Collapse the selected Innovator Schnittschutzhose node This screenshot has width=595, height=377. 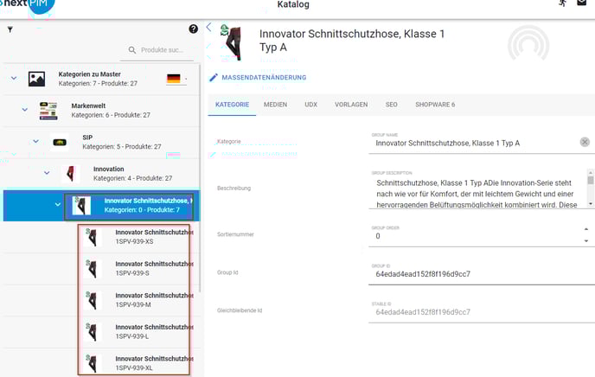(x=58, y=205)
